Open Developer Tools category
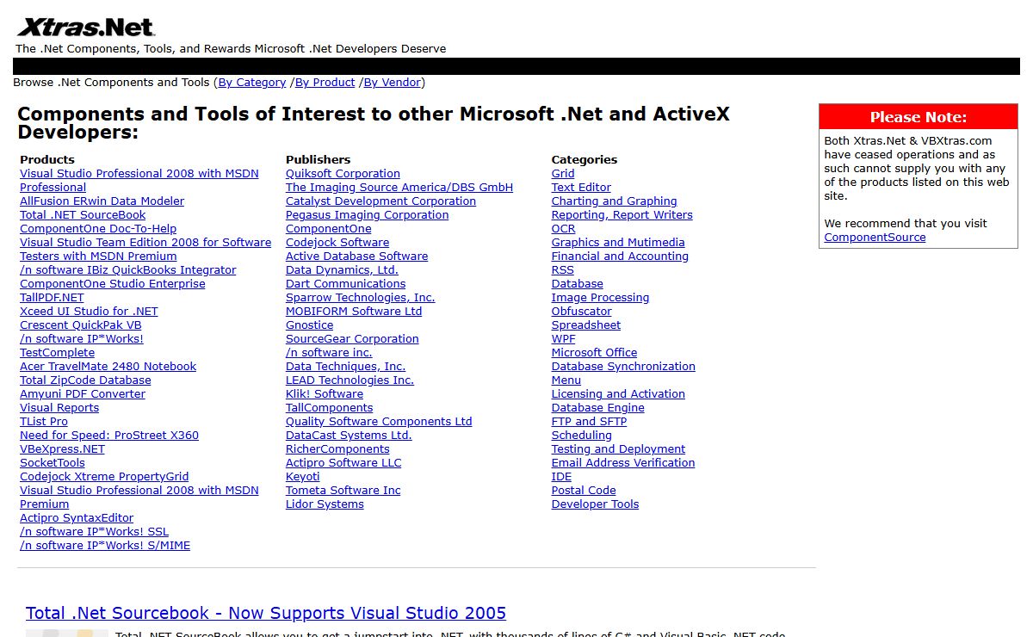This screenshot has width=1033, height=637. click(x=595, y=504)
